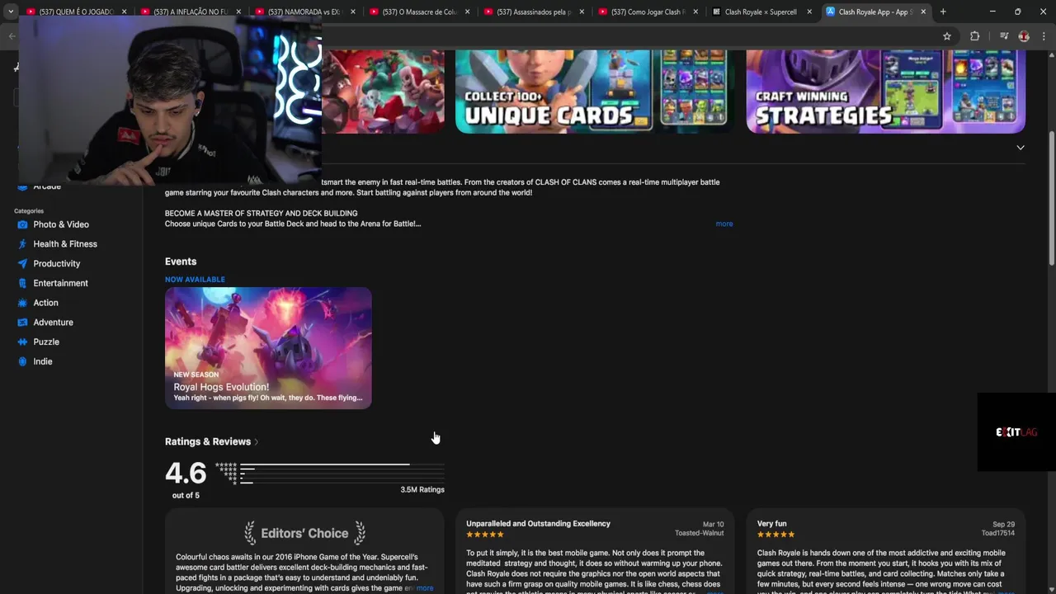Open the media controls music icon
The height and width of the screenshot is (594, 1056).
(1004, 36)
